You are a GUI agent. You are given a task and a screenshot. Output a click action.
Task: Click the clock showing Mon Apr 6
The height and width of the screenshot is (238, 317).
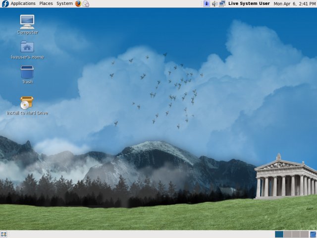point(295,3)
